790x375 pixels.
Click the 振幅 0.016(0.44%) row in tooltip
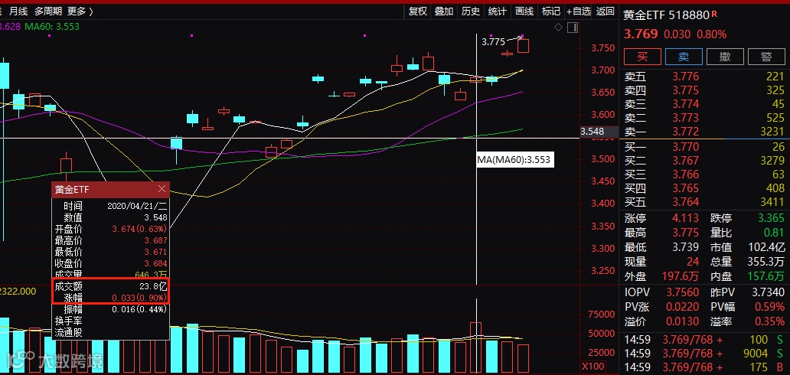pos(111,309)
